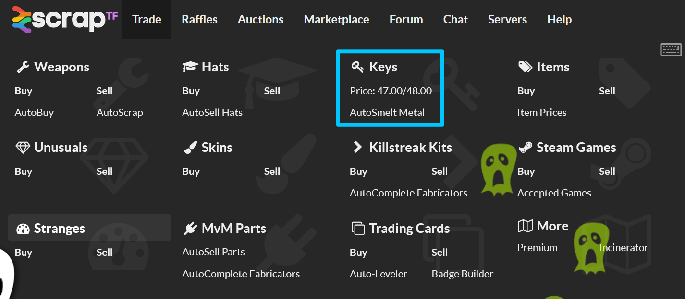Open the Item Prices link

[542, 113]
